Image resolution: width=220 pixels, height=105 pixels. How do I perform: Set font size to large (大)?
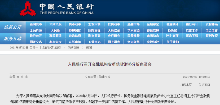[x=18, y=77]
